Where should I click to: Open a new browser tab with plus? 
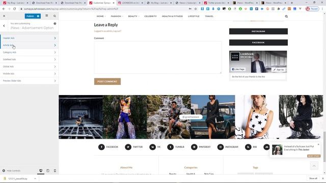pyautogui.click(x=292, y=3)
